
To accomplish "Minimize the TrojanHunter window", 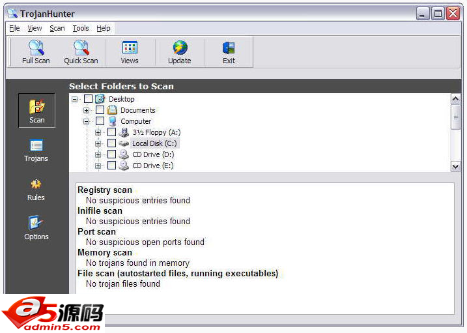I will pyautogui.click(x=423, y=14).
